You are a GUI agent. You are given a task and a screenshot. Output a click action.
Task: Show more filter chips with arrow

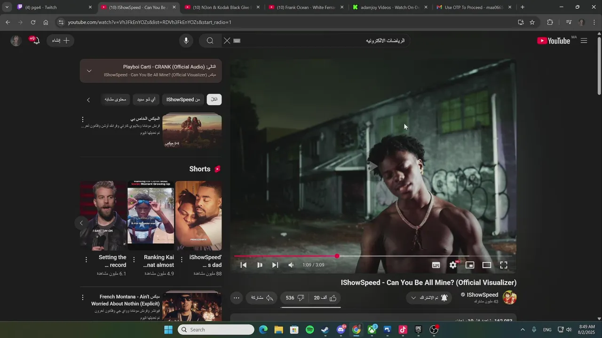[88, 100]
